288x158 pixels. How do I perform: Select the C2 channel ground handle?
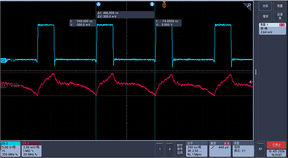tap(4, 60)
